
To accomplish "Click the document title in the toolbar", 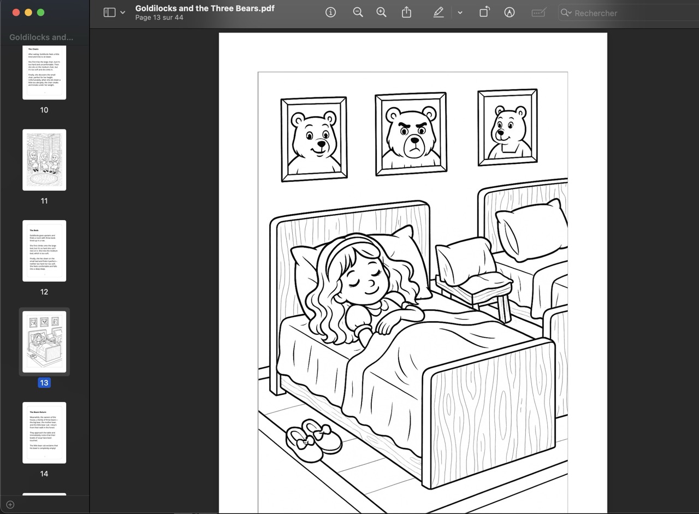I will 205,8.
